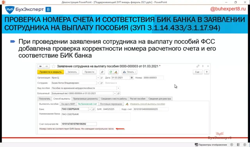The width and height of the screenshot is (250, 147).
Task: Click the Сотрудник field with Базин Антон Владимирович
Action: click(74, 83)
